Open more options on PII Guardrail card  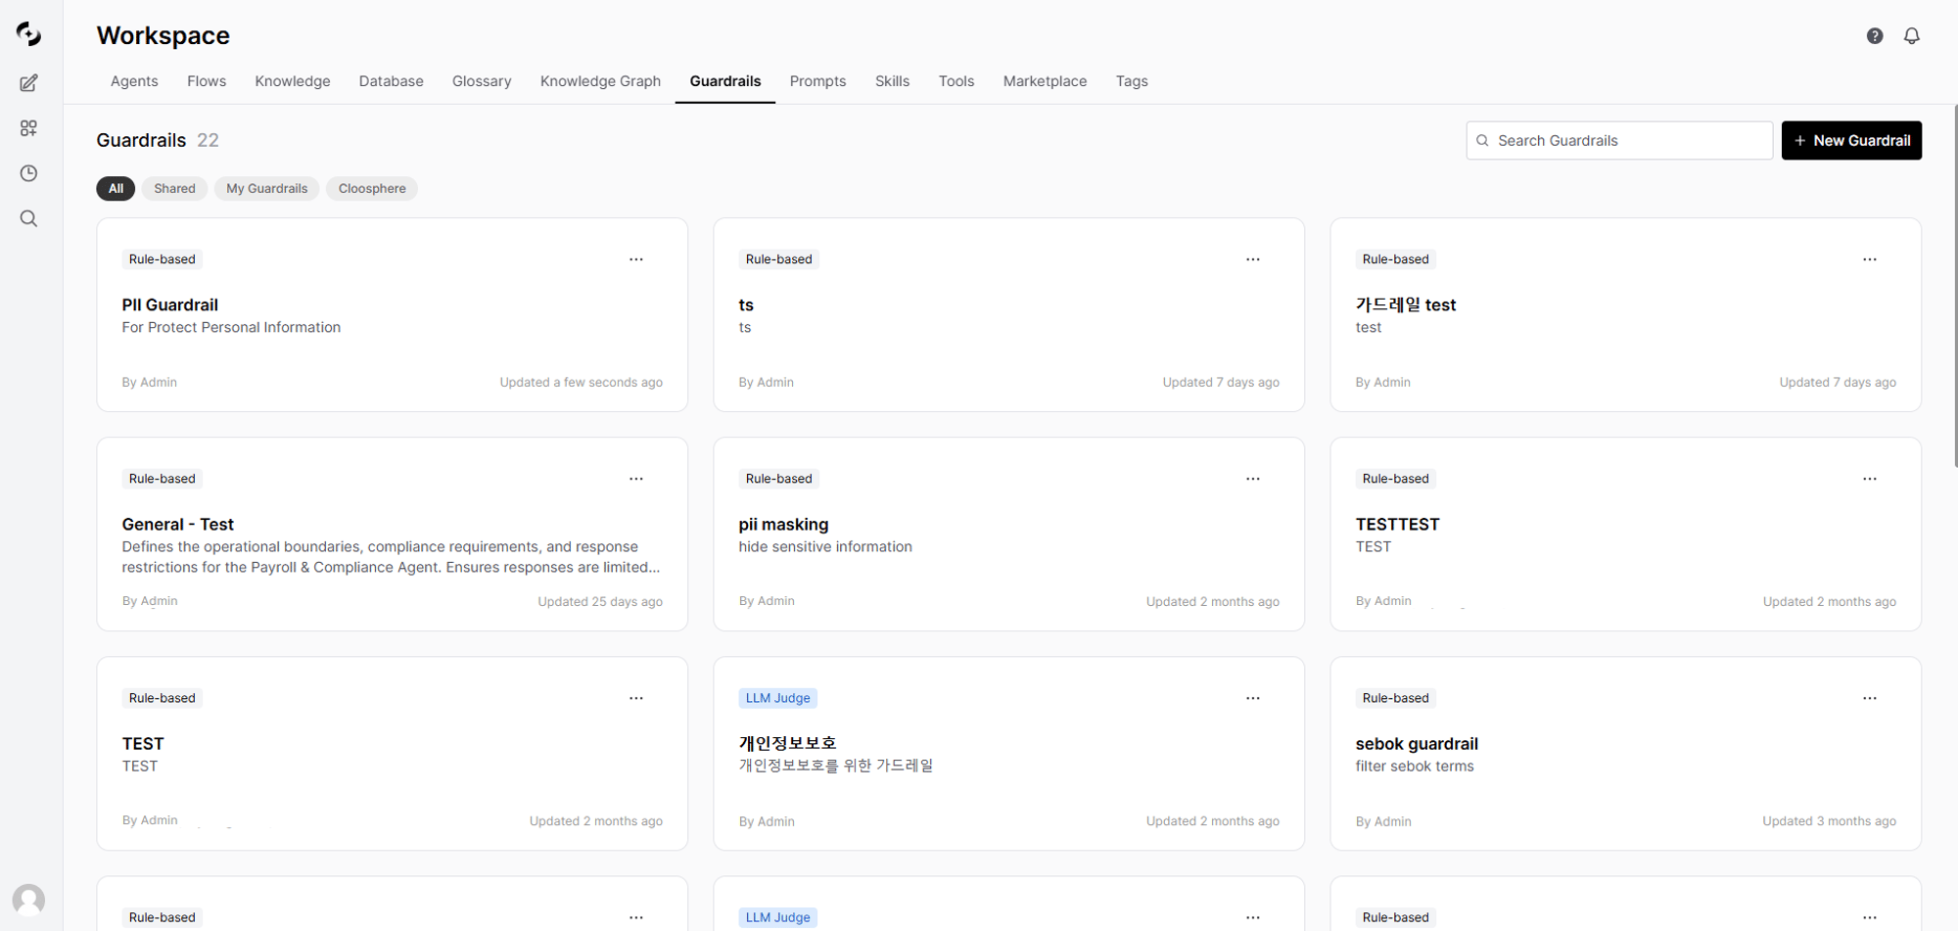[x=636, y=259]
